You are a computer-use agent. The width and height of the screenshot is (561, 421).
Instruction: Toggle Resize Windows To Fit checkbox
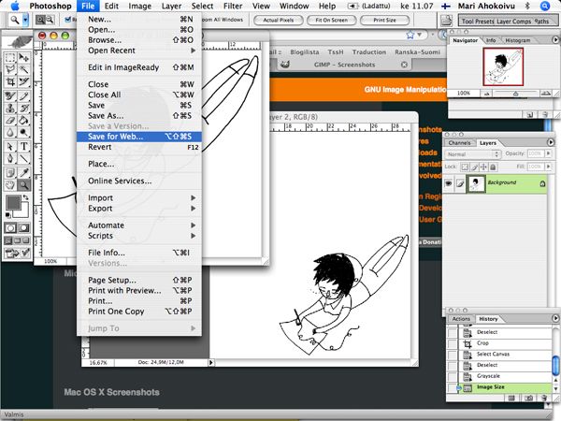coord(67,20)
